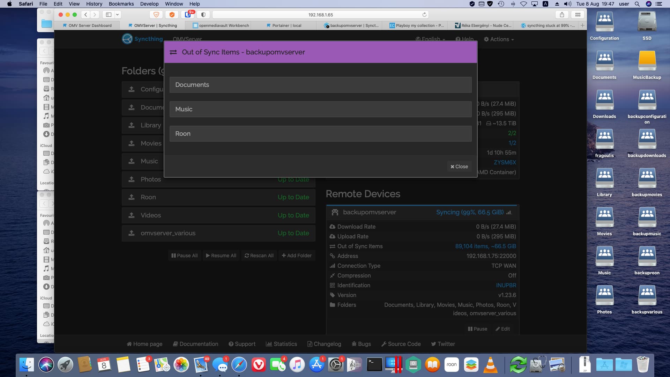Click Add Folder button
670x377 pixels.
[297, 256]
